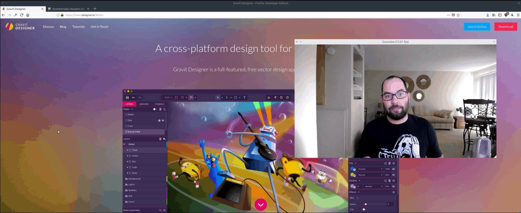Click the Download button
The image size is (521, 213).
506,27
